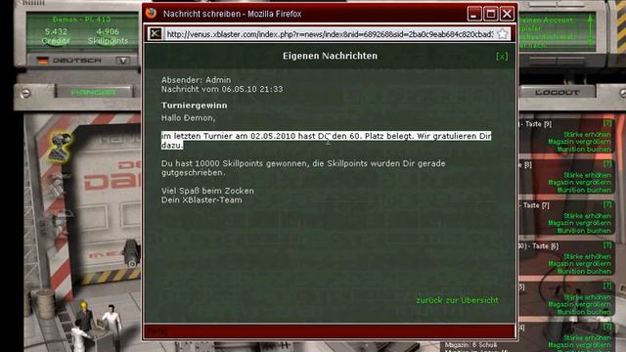This screenshot has width=626, height=352.
Task: Click the Firefox status bar at the window bottom
Action: (x=330, y=331)
